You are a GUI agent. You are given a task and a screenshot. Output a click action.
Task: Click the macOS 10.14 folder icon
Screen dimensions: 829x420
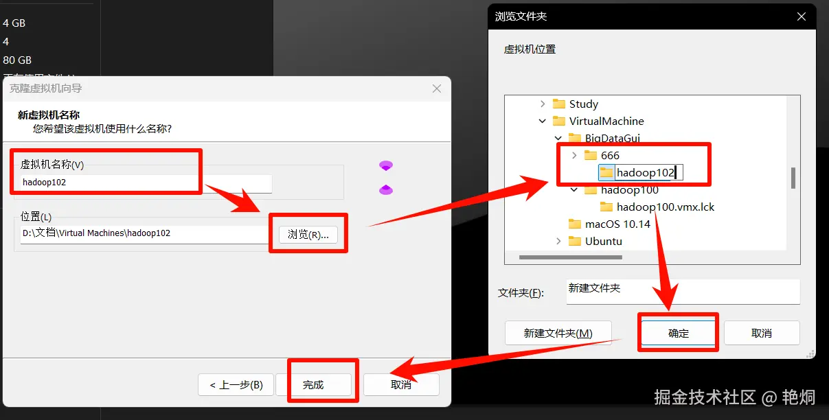point(576,224)
